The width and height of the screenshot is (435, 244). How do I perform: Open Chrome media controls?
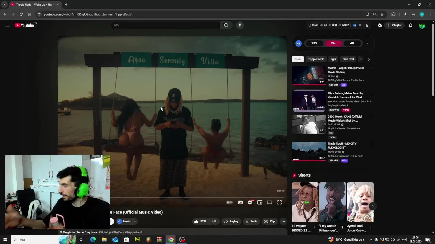414,14
